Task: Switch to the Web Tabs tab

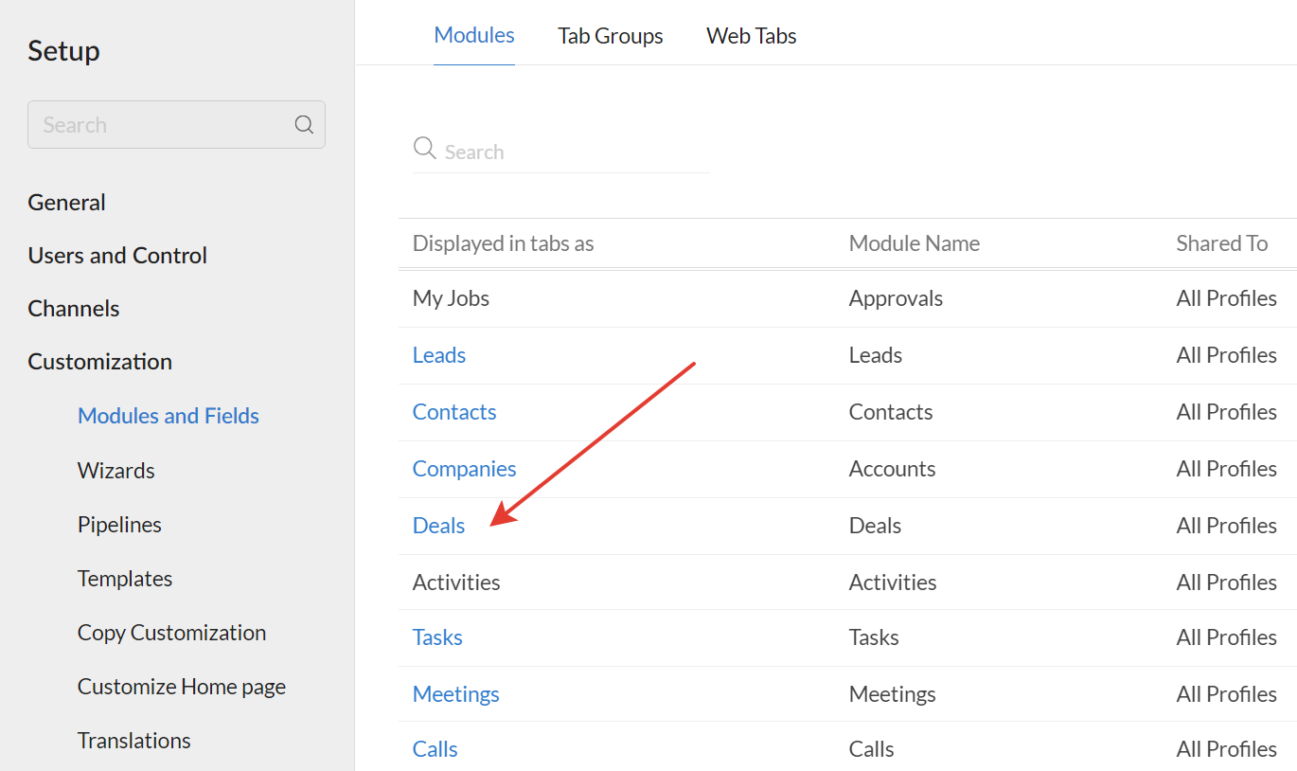Action: pos(751,35)
